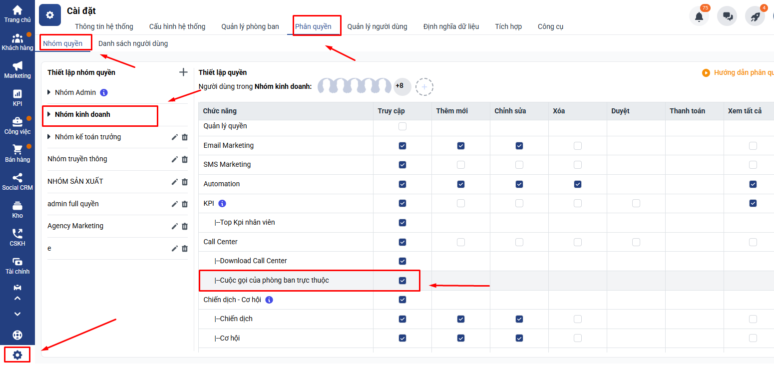
Task: Expand the Nhóm kế toán trưởng group
Action: (x=49, y=137)
